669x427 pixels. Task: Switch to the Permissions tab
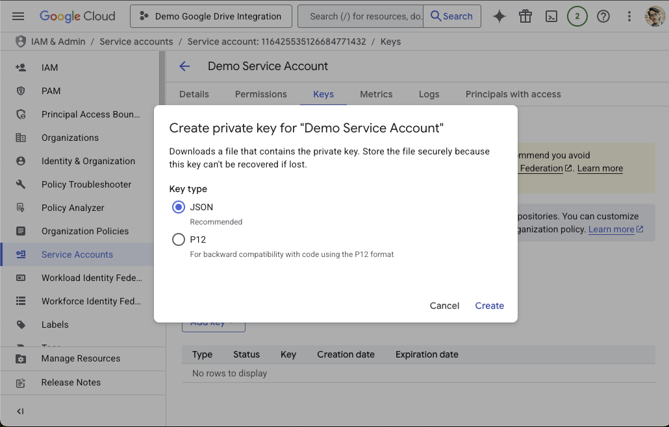261,94
